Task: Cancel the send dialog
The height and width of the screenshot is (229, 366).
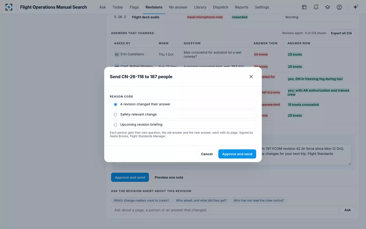Action: click(207, 154)
